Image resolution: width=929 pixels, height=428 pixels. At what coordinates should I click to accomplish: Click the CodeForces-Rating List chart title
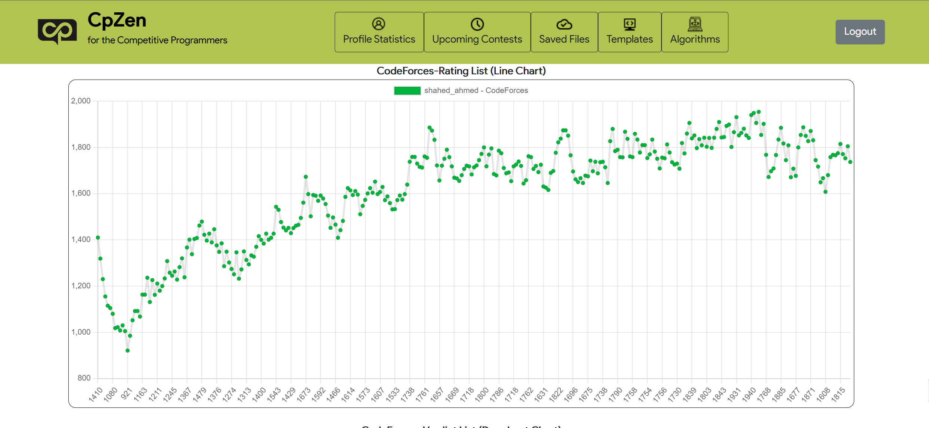click(x=461, y=71)
